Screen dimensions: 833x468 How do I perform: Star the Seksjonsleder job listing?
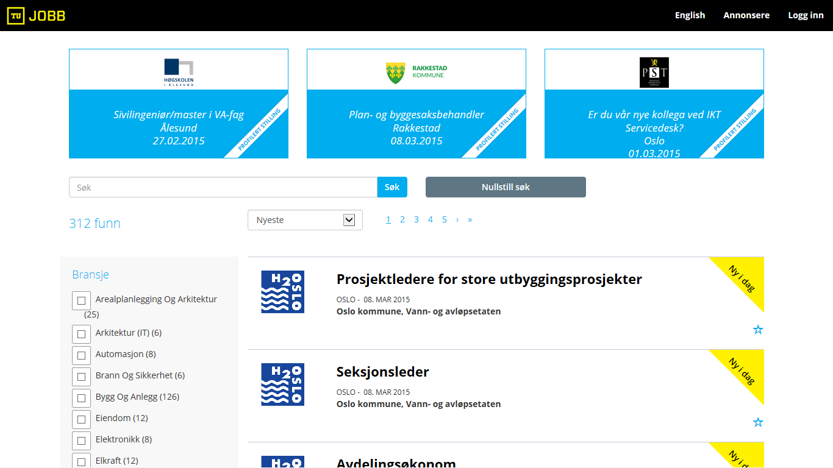click(x=758, y=422)
